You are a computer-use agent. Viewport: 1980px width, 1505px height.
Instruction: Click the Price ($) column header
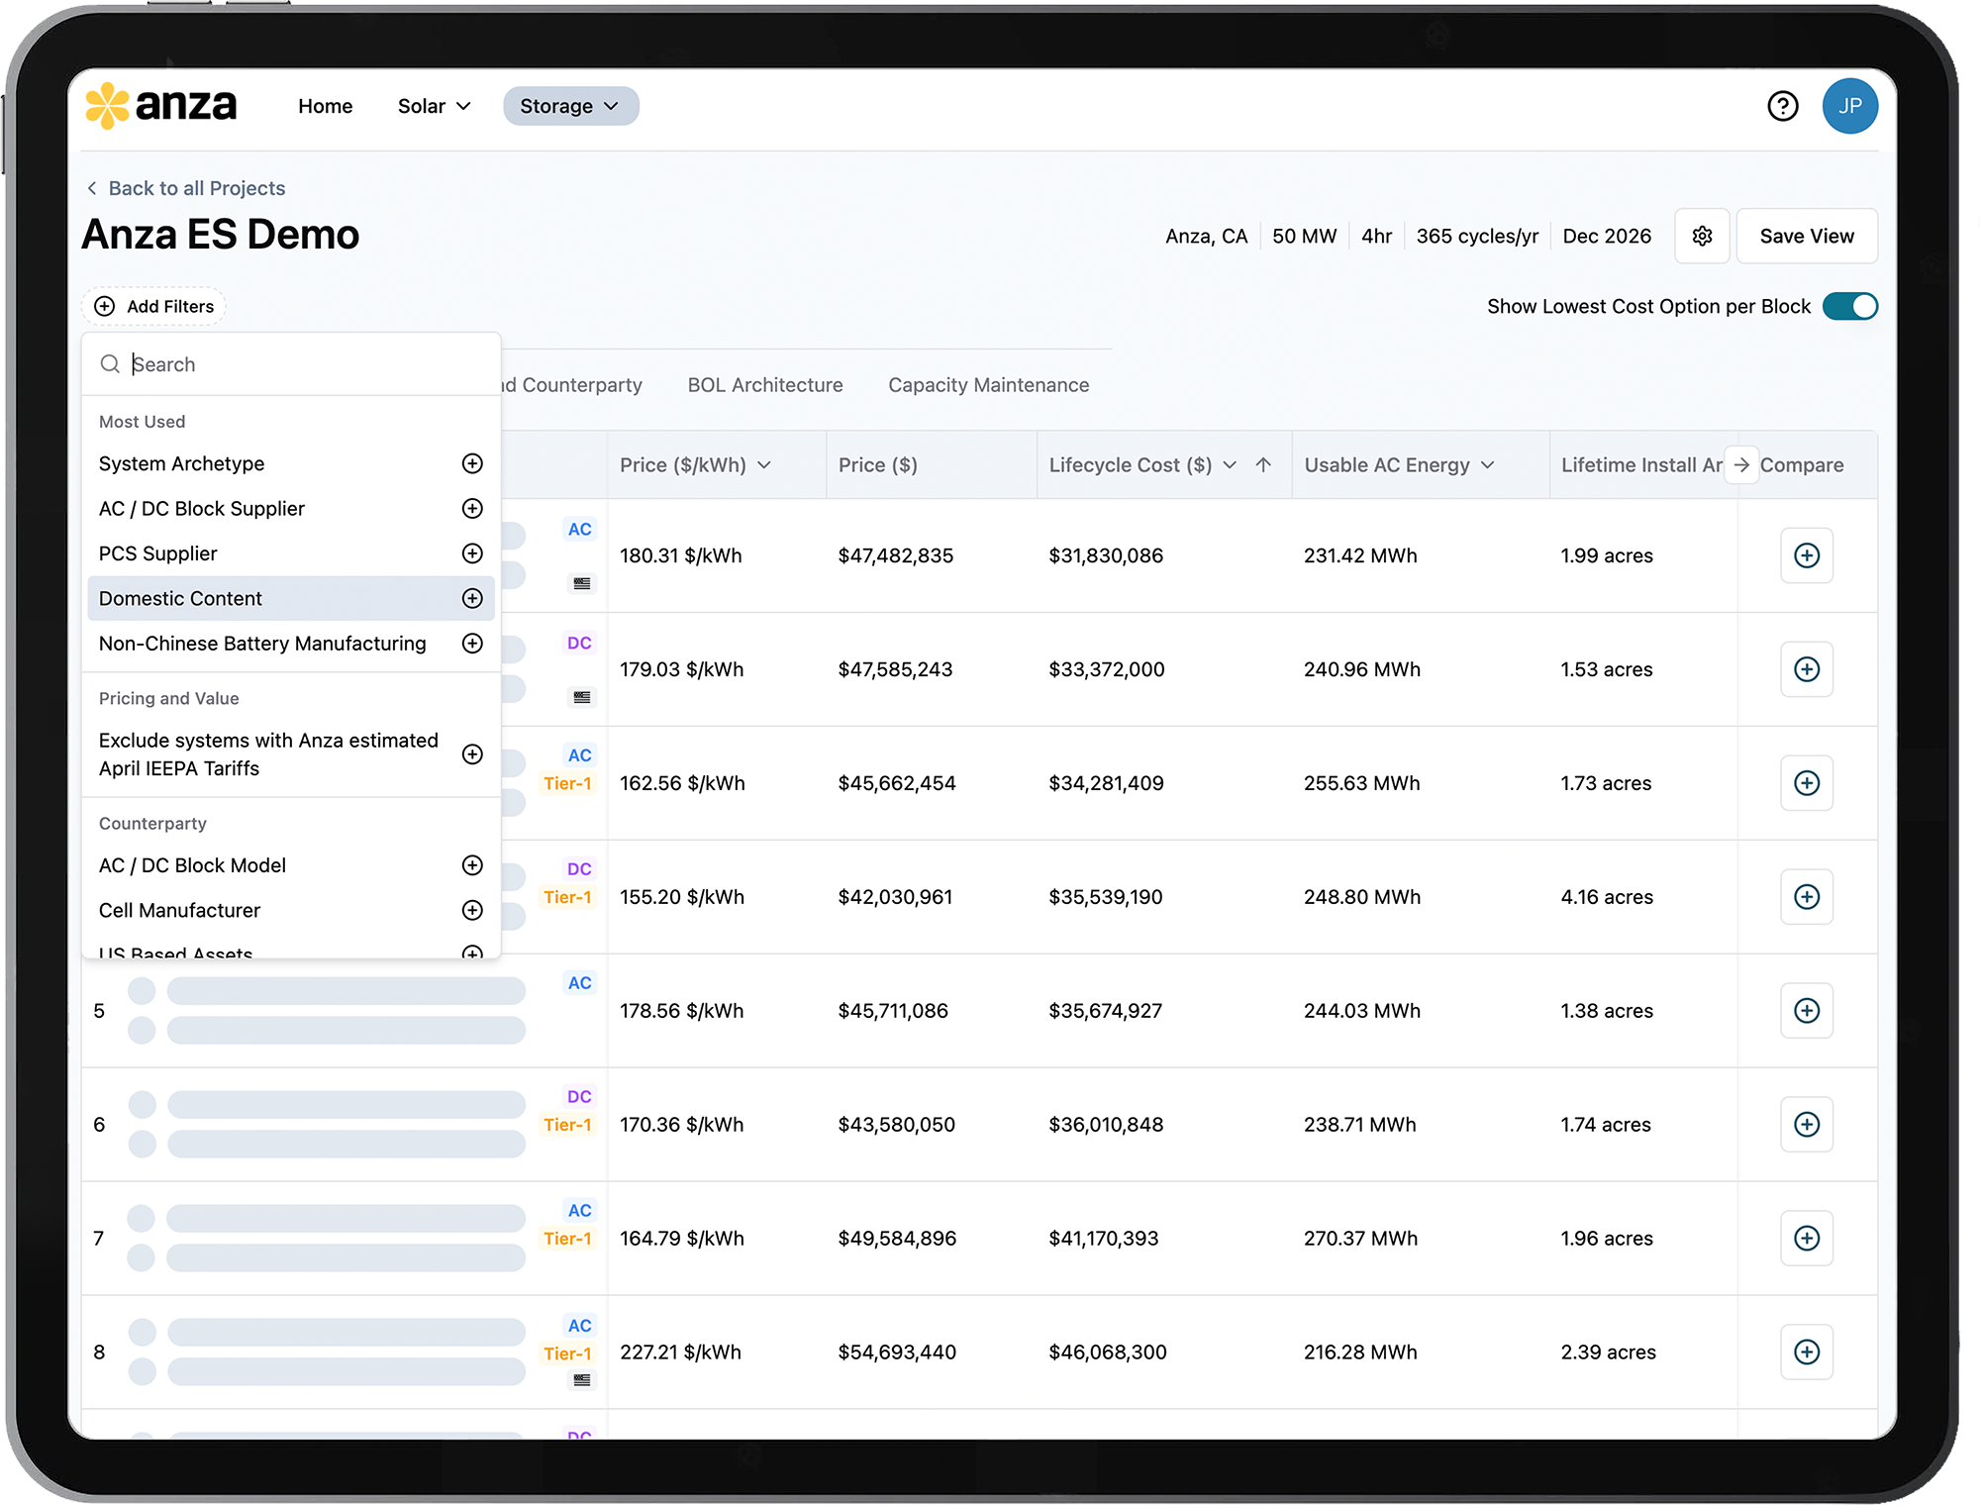click(877, 464)
